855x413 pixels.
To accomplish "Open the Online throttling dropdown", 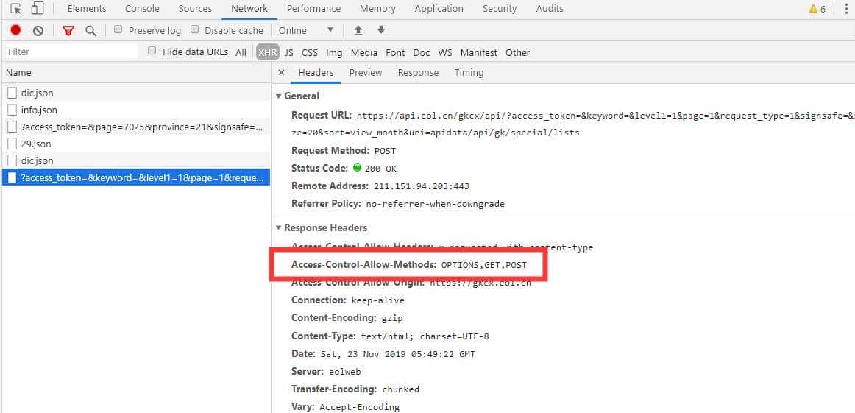I will pyautogui.click(x=306, y=31).
